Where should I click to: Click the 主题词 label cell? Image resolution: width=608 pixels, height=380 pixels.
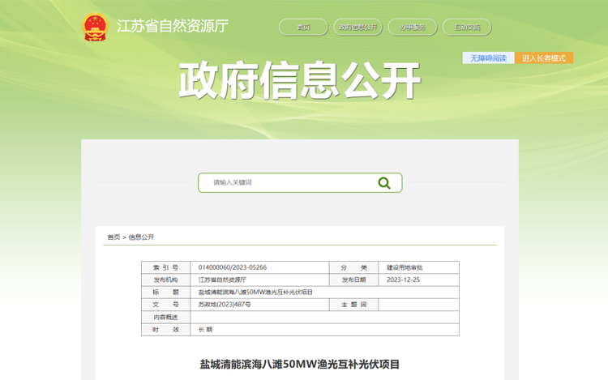[x=353, y=305]
